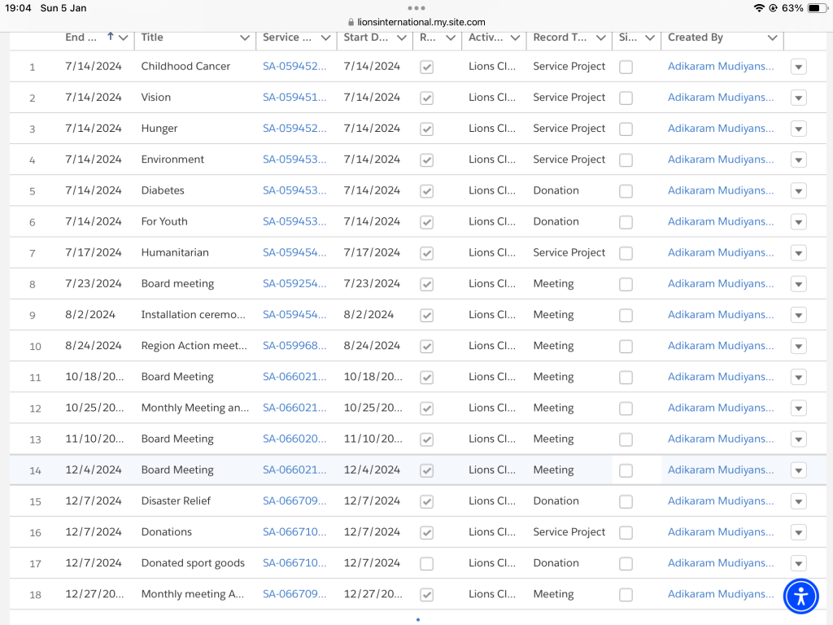Open service link for Humanitarian row
The image size is (833, 625).
click(x=294, y=252)
